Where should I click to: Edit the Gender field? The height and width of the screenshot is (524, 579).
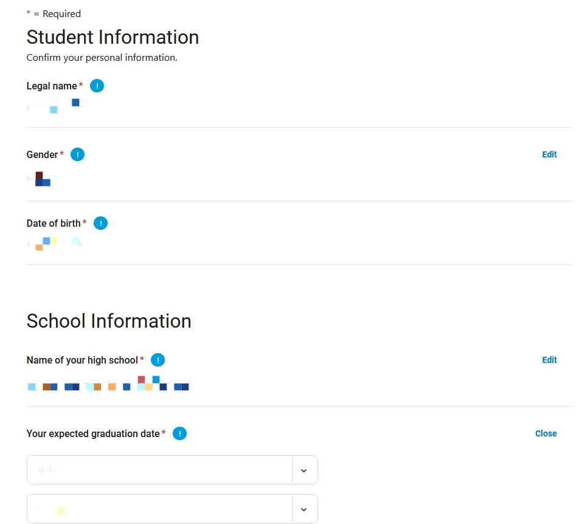[549, 155]
